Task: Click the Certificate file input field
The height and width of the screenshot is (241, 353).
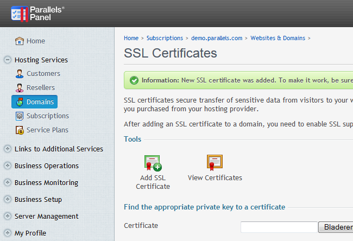Action: point(279,227)
